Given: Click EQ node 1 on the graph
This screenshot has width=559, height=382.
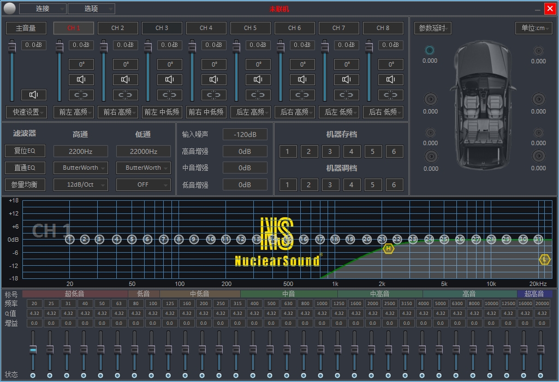Looking at the screenshot, I should [69, 240].
